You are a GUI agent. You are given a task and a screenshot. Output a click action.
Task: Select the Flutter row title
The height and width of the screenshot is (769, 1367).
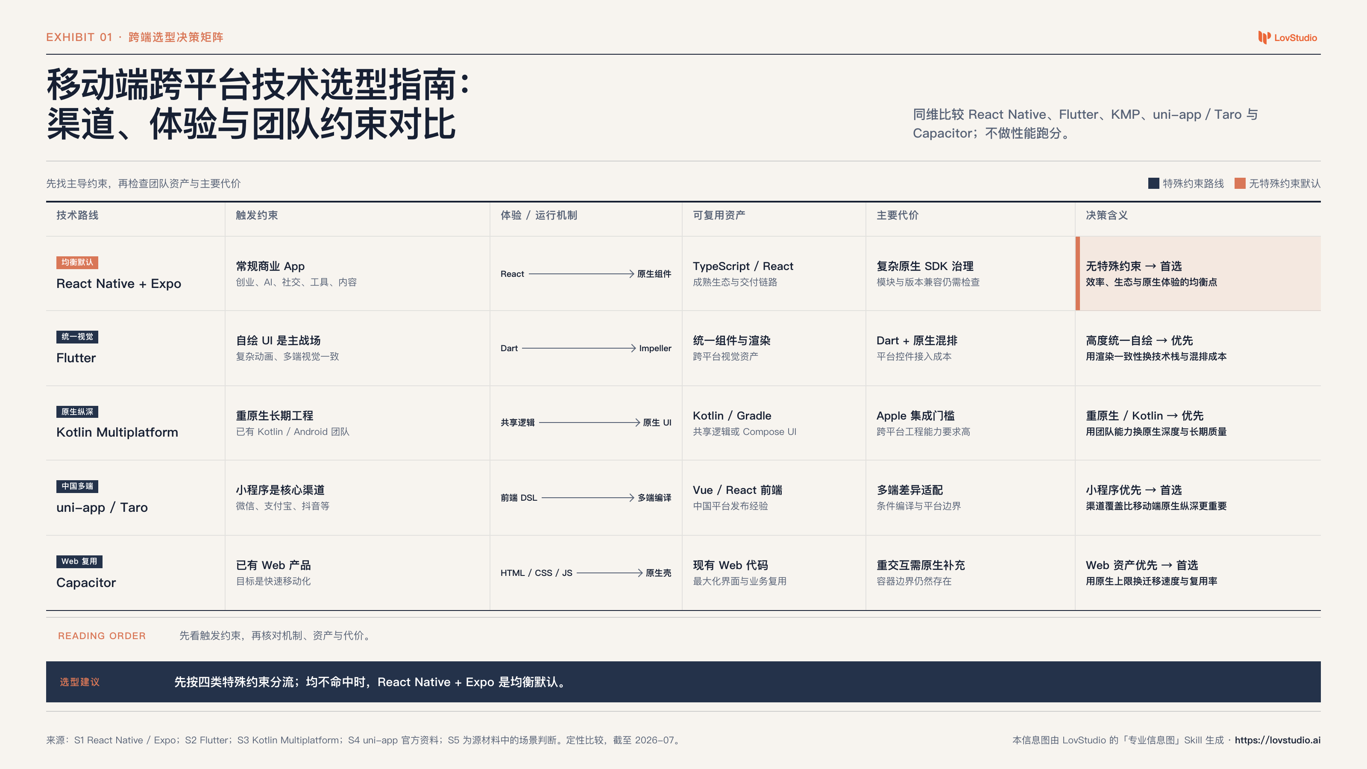coord(76,358)
